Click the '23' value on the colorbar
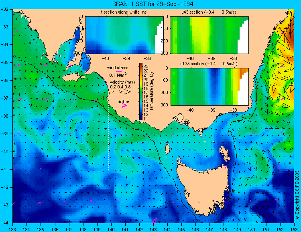The width and height of the screenshot is (301, 232). (146, 66)
